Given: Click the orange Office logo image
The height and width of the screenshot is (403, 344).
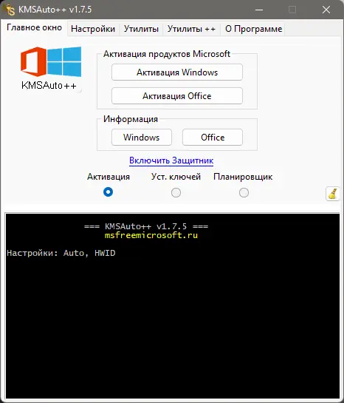Looking at the screenshot, I should click(x=33, y=61).
